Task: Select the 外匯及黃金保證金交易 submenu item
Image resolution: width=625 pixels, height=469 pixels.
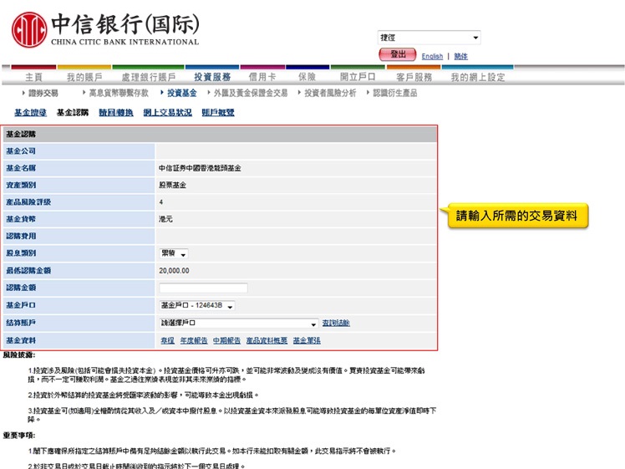Action: 251,93
